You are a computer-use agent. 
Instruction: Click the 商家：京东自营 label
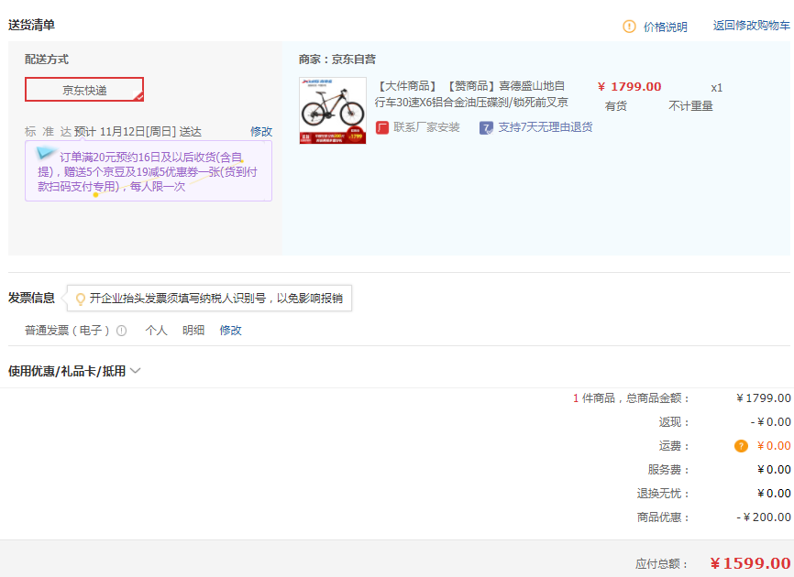pyautogui.click(x=337, y=60)
